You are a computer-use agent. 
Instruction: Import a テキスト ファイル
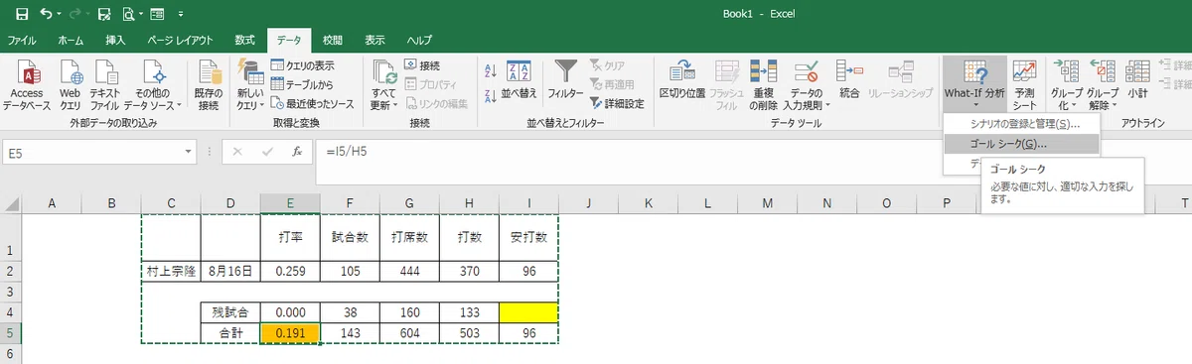tap(104, 84)
